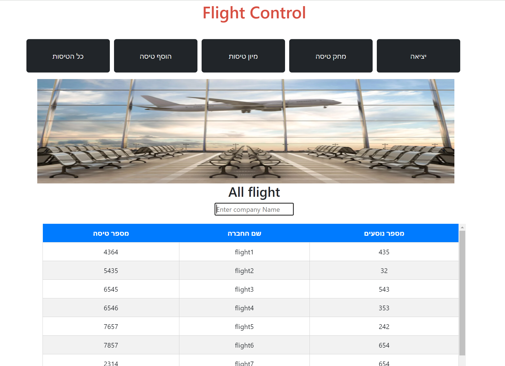Focus the Enter company Name field
This screenshot has width=505, height=366.
click(x=254, y=209)
